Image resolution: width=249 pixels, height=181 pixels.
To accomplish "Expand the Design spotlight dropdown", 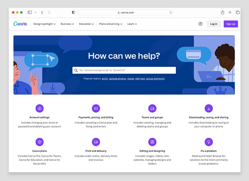I will 45,24.
